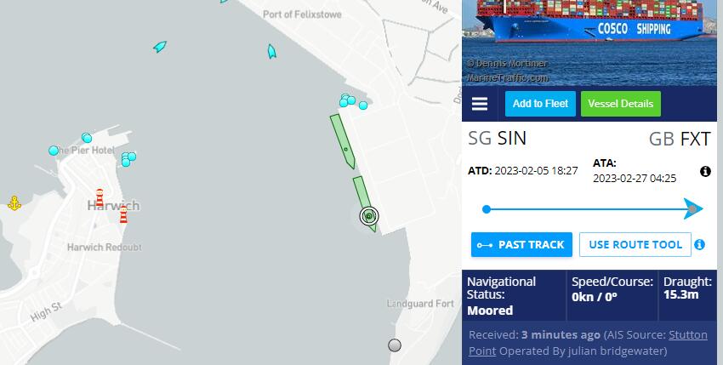This screenshot has height=365, width=723.
Task: Click the voyage progress arrow at destination end
Action: (693, 209)
